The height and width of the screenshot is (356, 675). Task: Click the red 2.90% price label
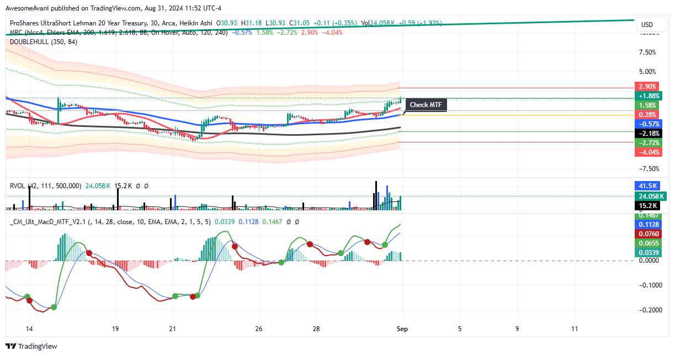click(647, 87)
